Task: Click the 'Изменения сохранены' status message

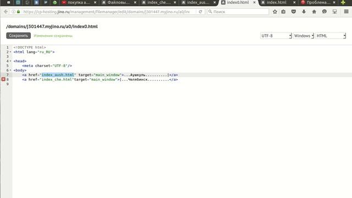Action: [53, 36]
